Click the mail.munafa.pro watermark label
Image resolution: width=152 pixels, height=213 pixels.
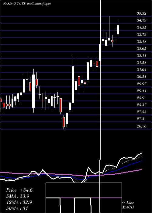(x=39, y=4)
